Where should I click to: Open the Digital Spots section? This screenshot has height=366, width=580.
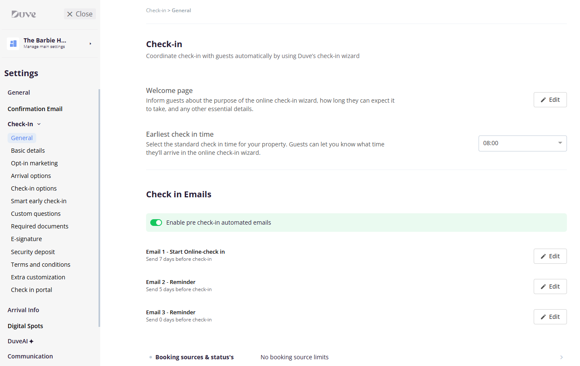click(x=25, y=326)
